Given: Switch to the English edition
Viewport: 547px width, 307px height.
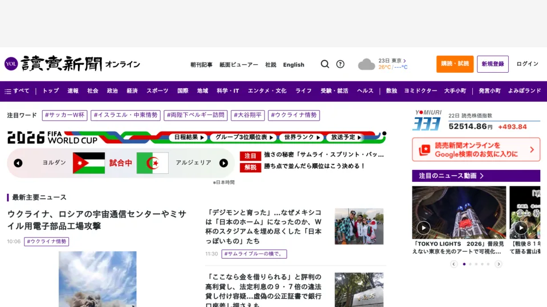Looking at the screenshot, I should (x=294, y=65).
